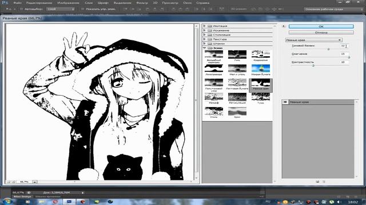Expand the Стилизация filter folder
This screenshot has width=366, height=205.
[x=205, y=35]
